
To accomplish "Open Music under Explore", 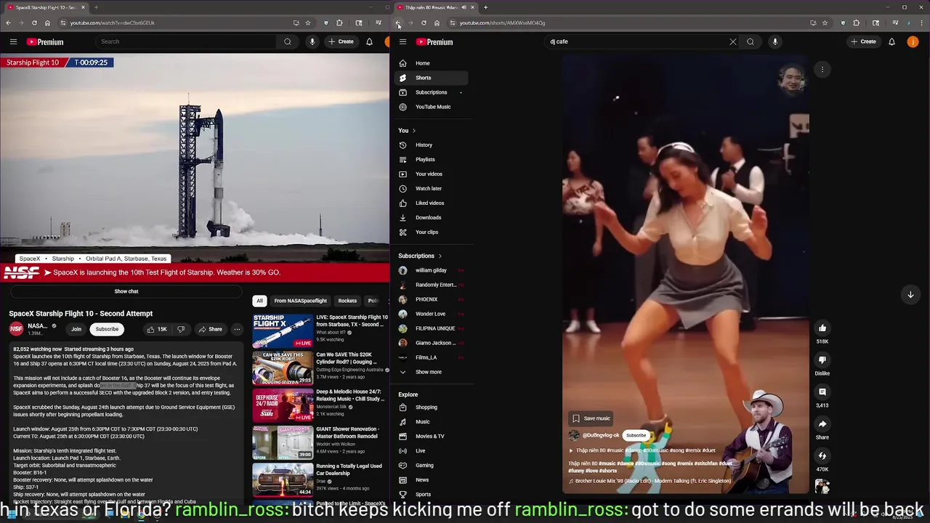I will [x=433, y=422].
